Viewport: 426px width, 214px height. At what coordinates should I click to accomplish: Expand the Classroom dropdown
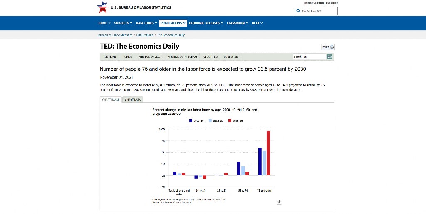238,23
